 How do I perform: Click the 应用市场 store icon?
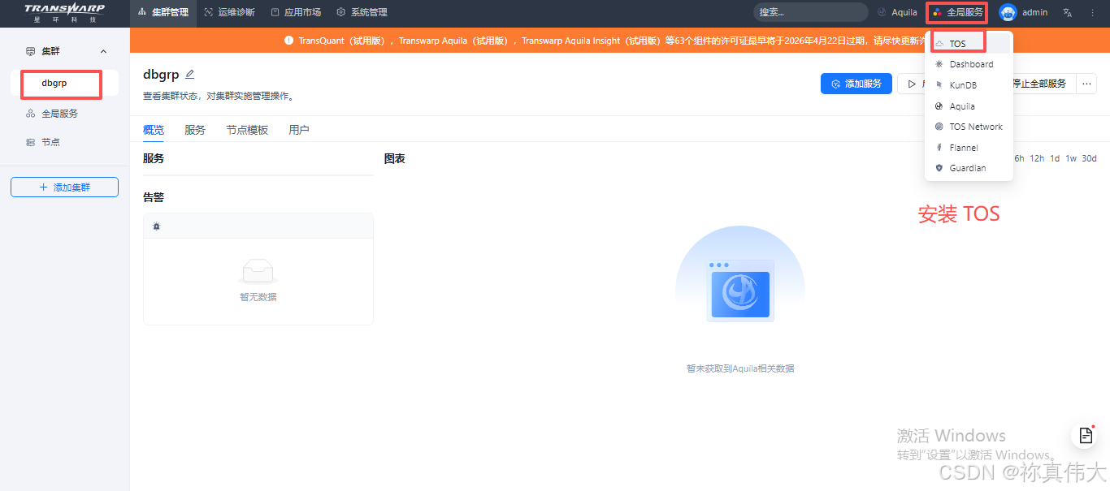pos(275,12)
